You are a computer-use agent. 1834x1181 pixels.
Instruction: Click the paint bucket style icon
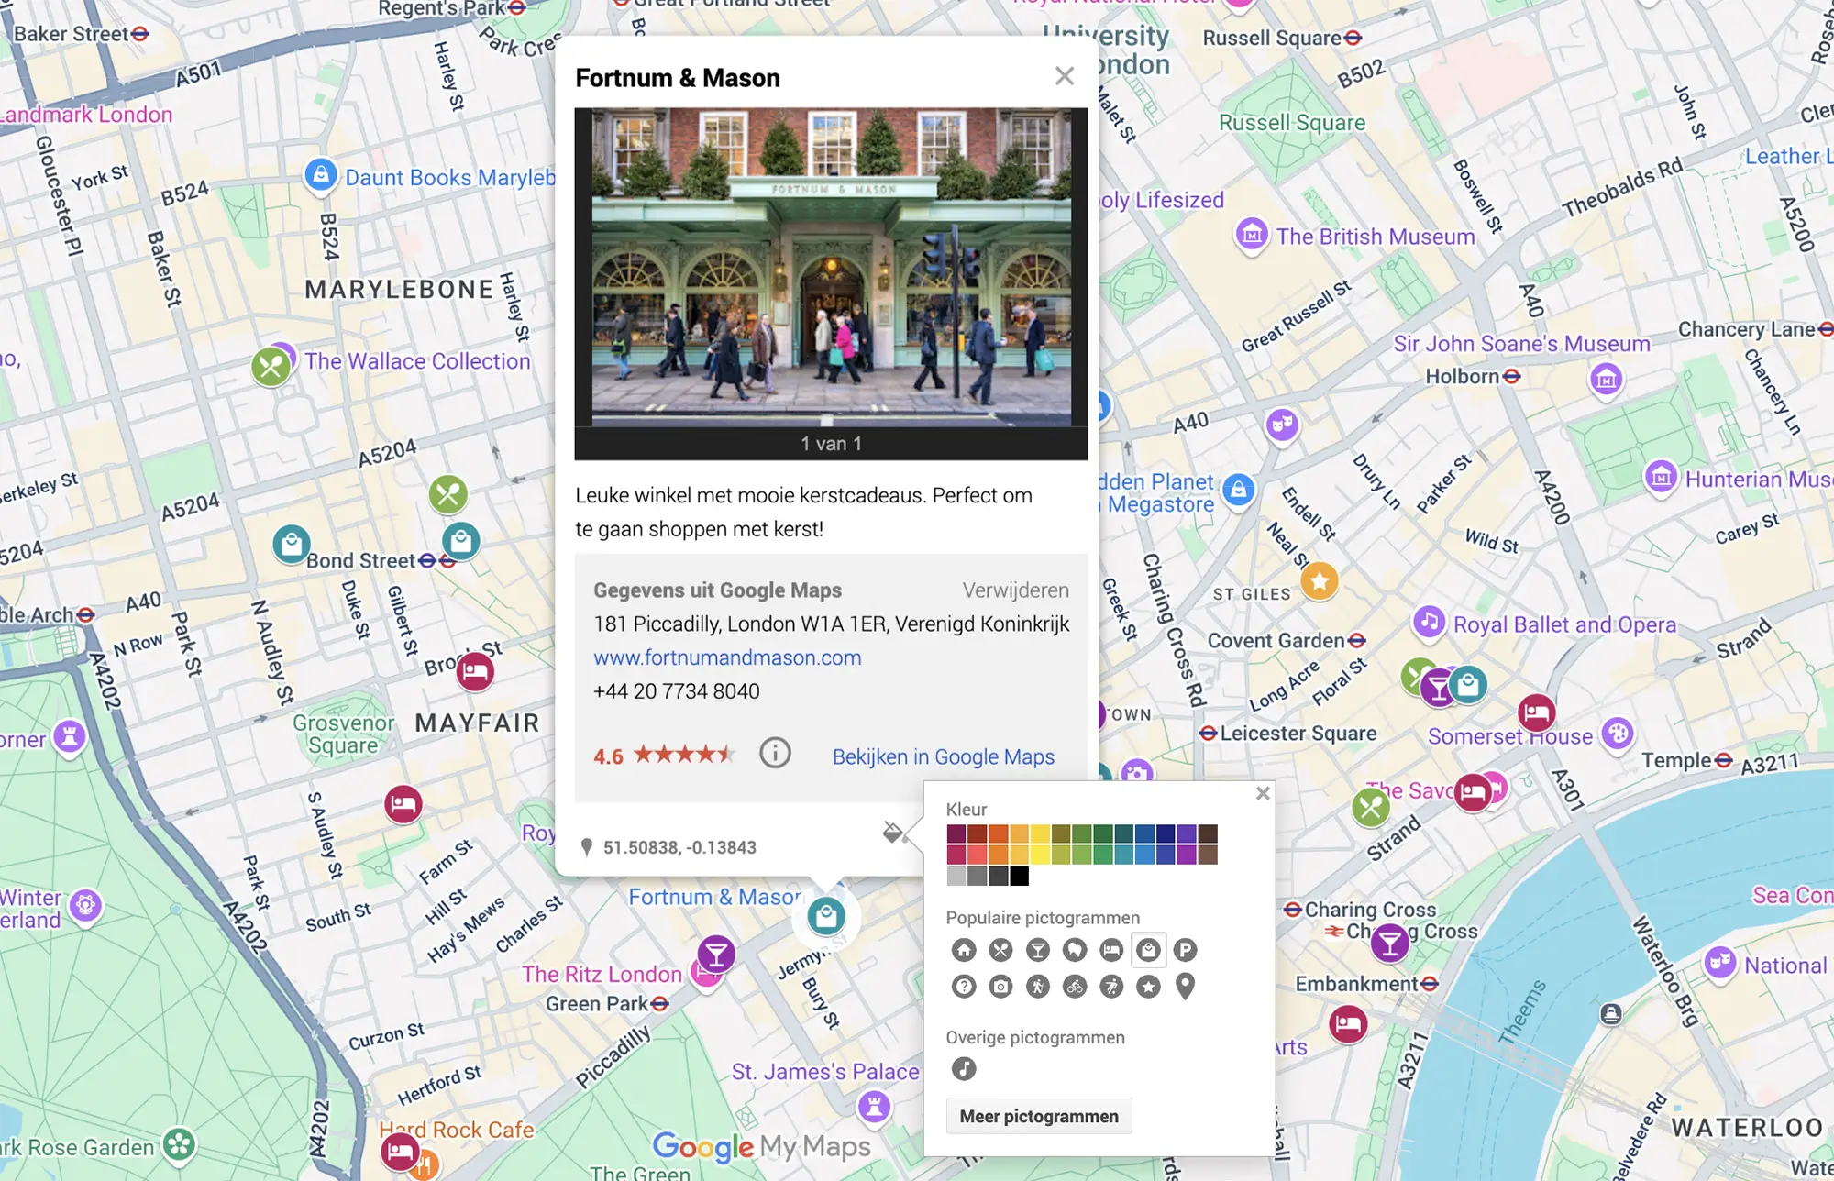[892, 832]
